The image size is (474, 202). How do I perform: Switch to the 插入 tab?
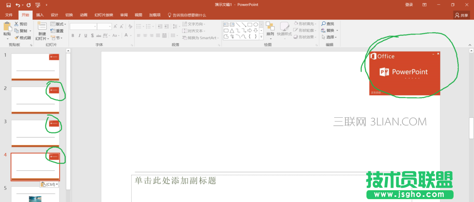tap(40, 15)
